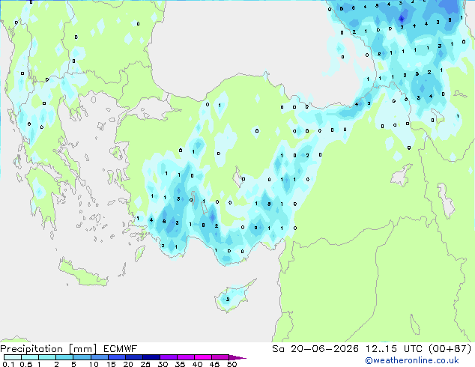Pick the 45–50 mm legend swatch
Screen dimensions: 475x367
point(220,357)
